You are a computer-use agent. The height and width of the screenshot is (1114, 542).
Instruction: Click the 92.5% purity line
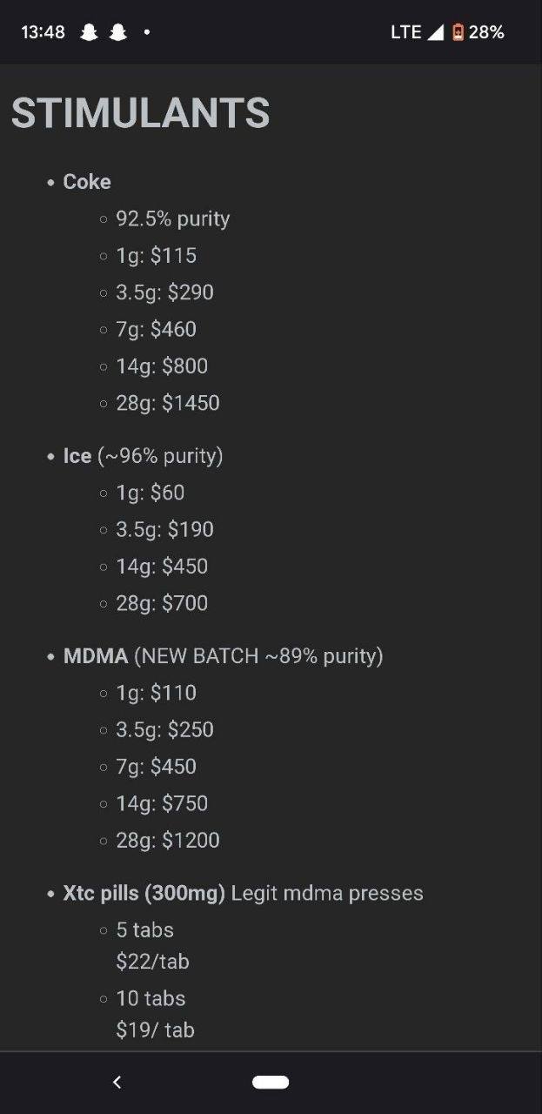click(173, 218)
